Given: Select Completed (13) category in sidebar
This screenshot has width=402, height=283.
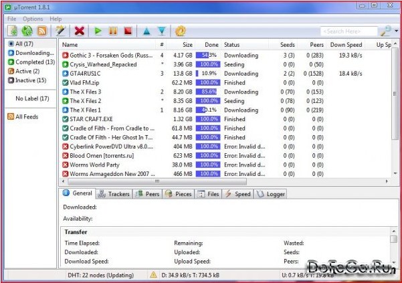Looking at the screenshot, I should coord(31,62).
